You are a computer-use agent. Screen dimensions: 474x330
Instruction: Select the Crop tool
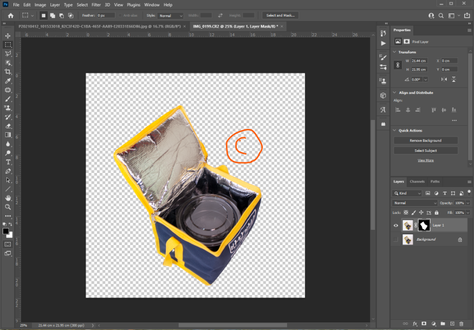click(8, 72)
